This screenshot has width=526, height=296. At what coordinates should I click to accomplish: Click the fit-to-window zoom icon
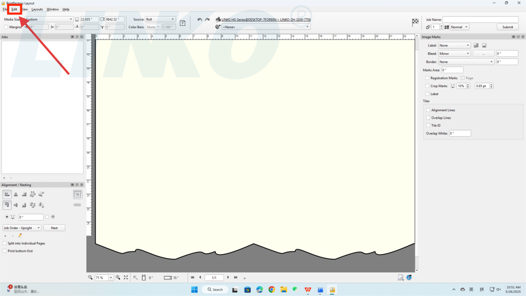(x=126, y=277)
